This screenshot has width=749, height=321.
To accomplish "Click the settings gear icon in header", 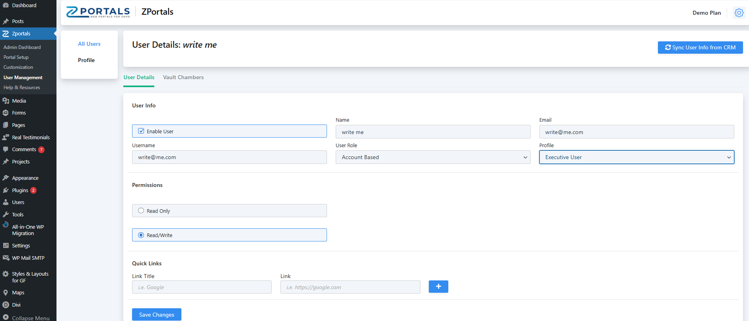I will (x=739, y=13).
